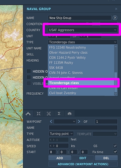Viewport: 121px width, 168px height.
Task: Click the START seconds field
Action: 74,152
